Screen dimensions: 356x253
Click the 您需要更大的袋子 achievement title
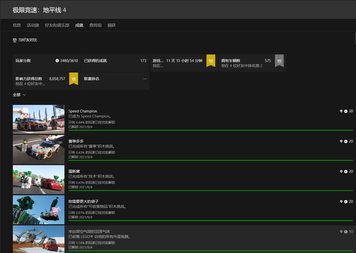point(84,202)
